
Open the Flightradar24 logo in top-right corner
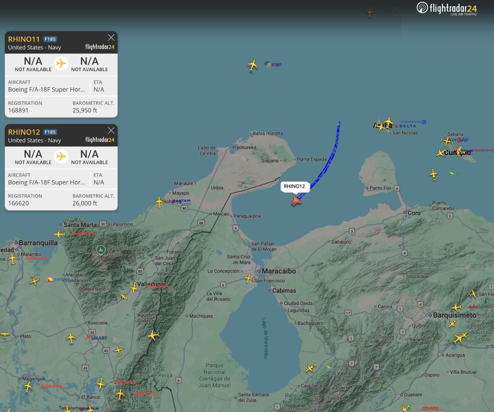click(447, 8)
